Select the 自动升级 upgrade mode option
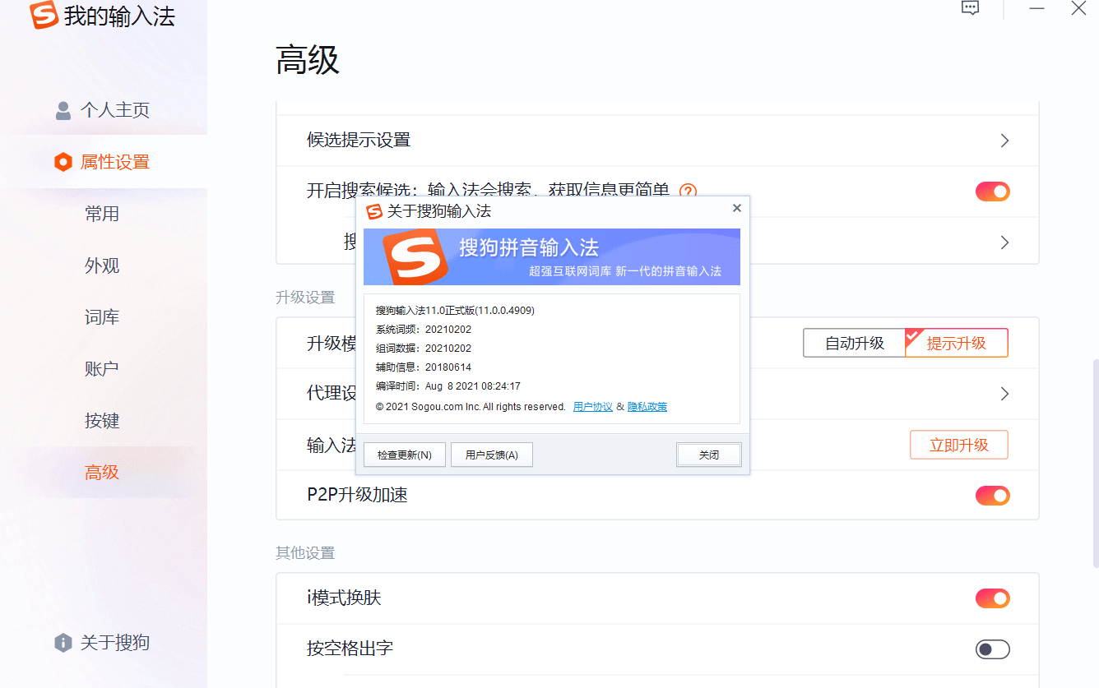Viewport: 1099px width, 688px height. coord(854,344)
